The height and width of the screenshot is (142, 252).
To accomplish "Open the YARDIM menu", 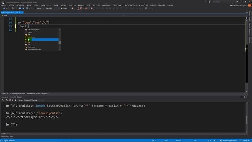I will pyautogui.click(x=170, y=5).
